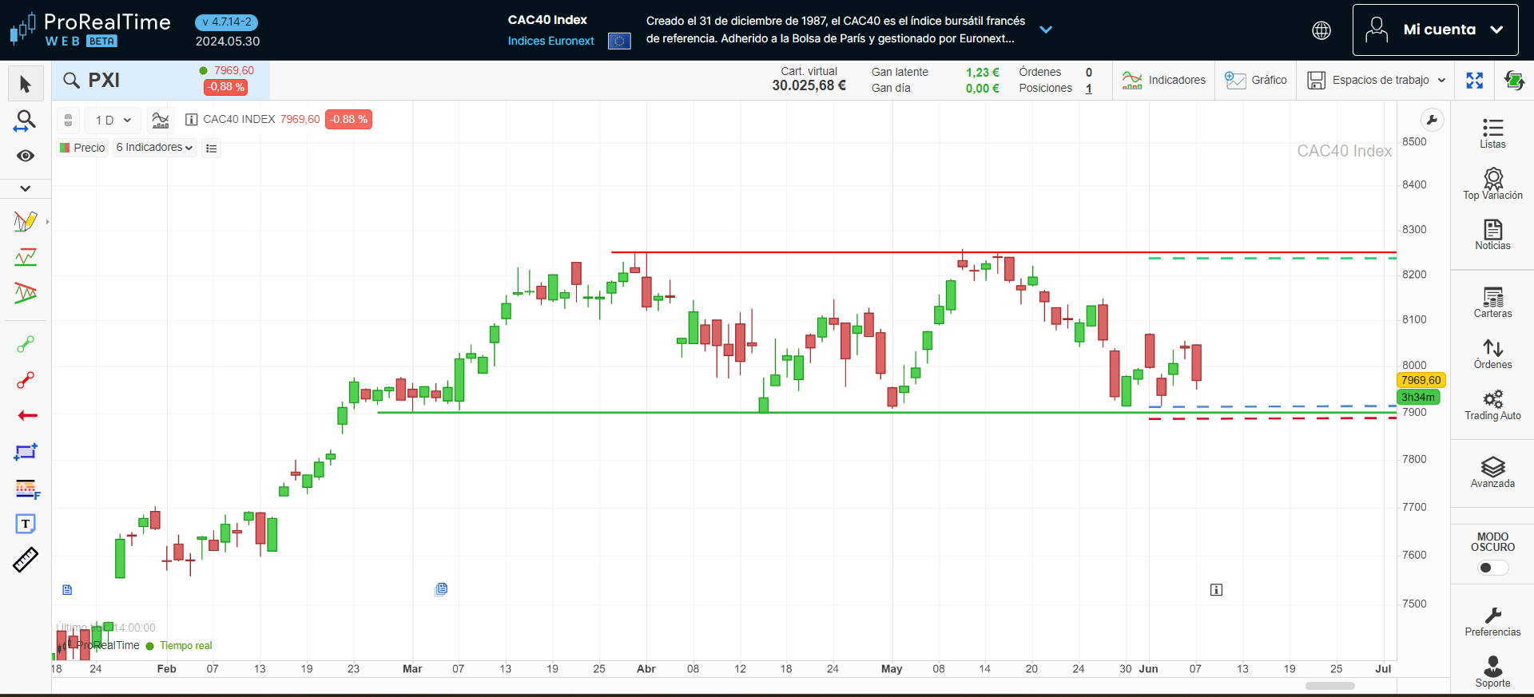Select the text annotation tool

(x=26, y=524)
